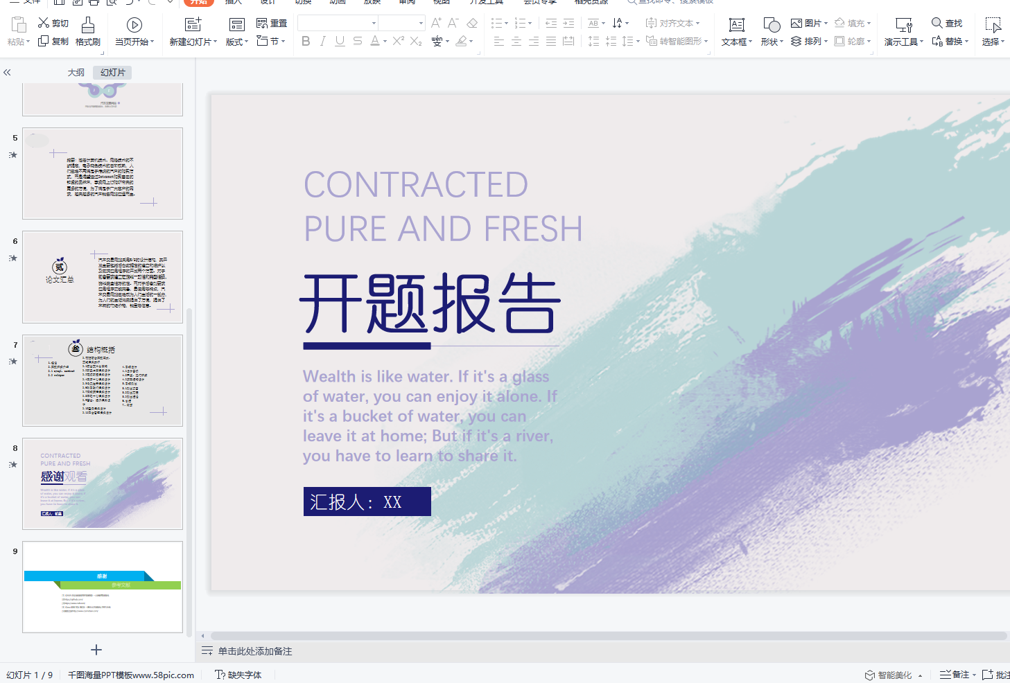Click the clear formatting eraser icon
The width and height of the screenshot is (1010, 683).
(x=472, y=23)
